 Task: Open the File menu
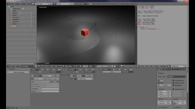pos(12,4)
